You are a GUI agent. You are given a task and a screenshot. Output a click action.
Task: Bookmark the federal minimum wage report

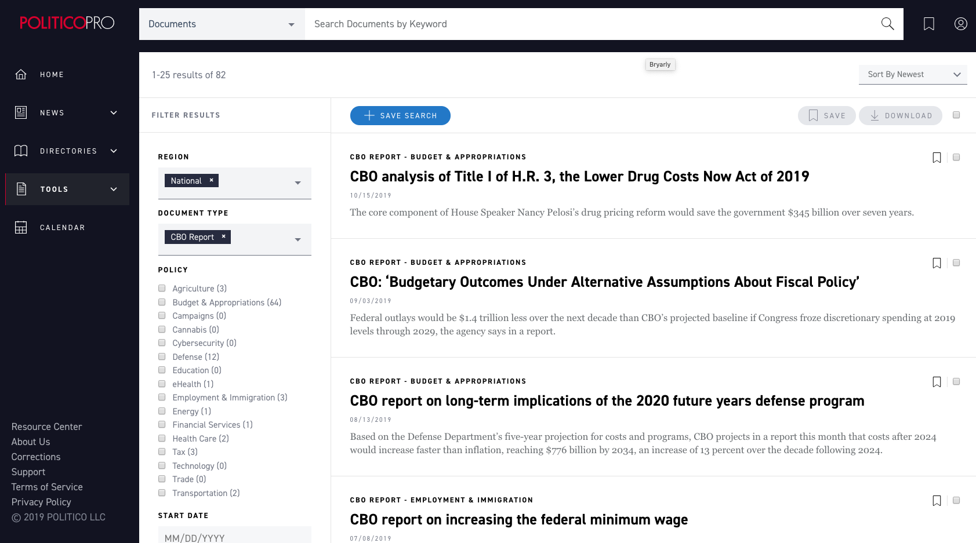pyautogui.click(x=937, y=501)
